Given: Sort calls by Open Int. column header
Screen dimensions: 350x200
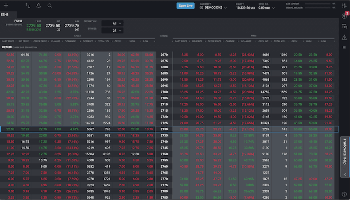Looking at the screenshot, I should point(88,41).
